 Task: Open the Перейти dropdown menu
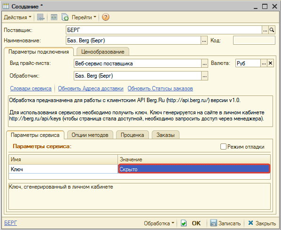point(84,17)
